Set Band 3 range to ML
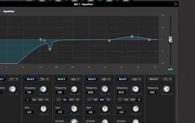Image resolution: width=195 pixels, height=123 pixels. pos(65,100)
